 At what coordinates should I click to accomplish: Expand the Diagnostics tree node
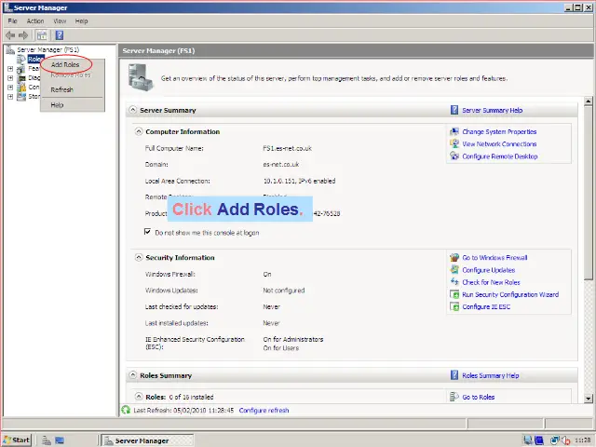pos(10,78)
